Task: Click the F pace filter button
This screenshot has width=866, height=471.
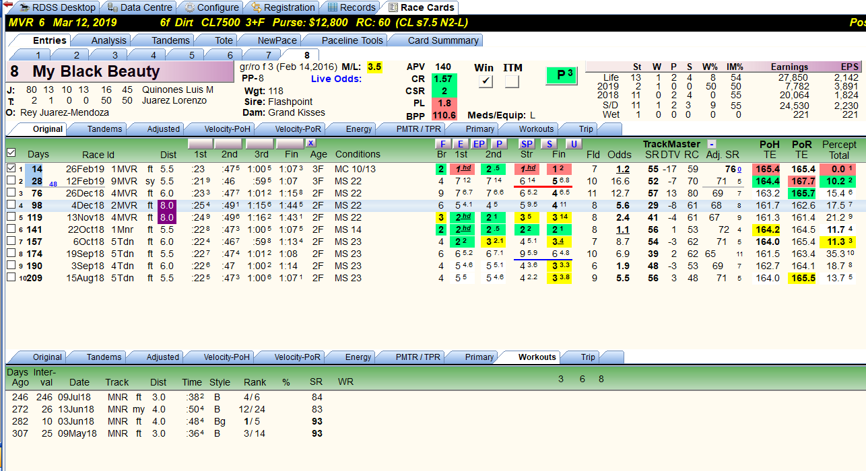Action: click(442, 143)
